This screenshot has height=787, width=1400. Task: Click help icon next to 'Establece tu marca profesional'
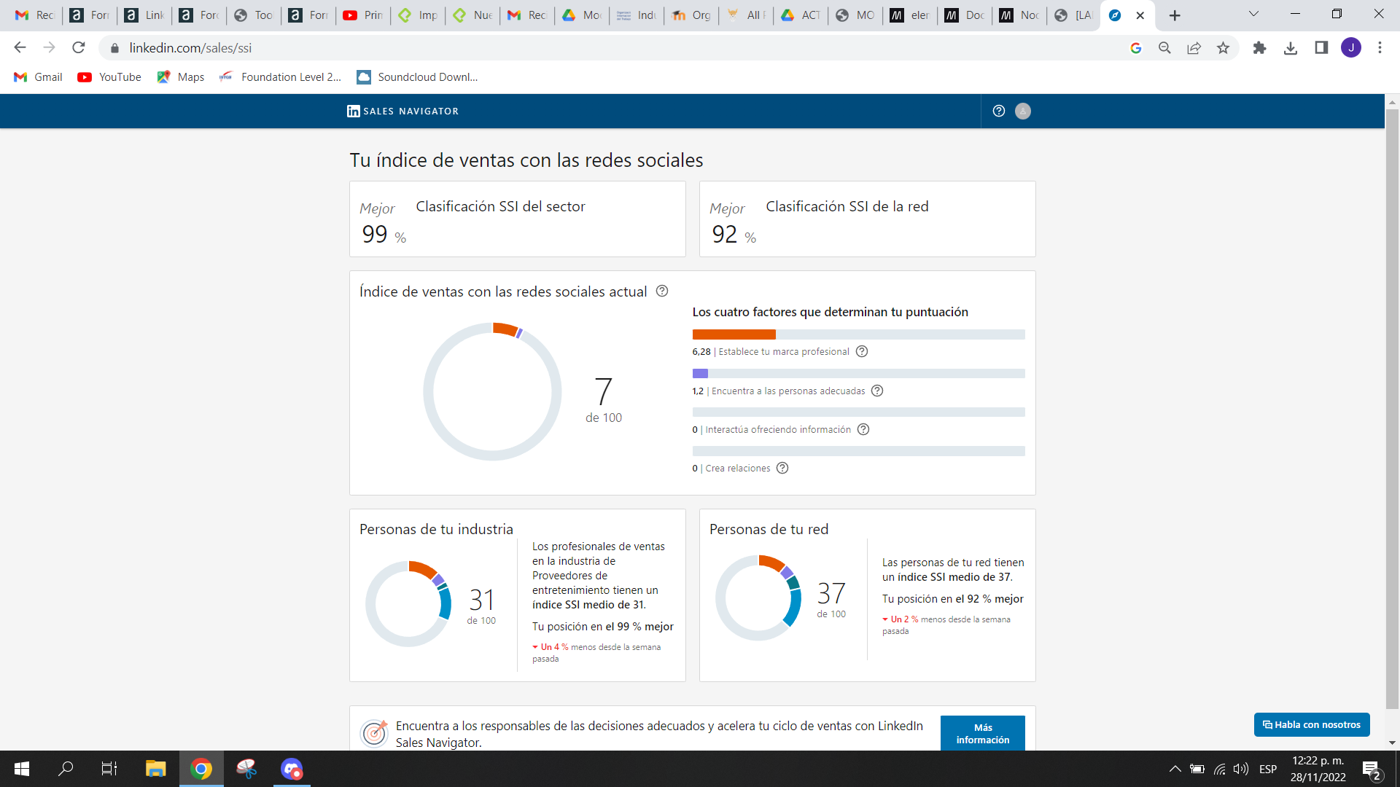(862, 351)
